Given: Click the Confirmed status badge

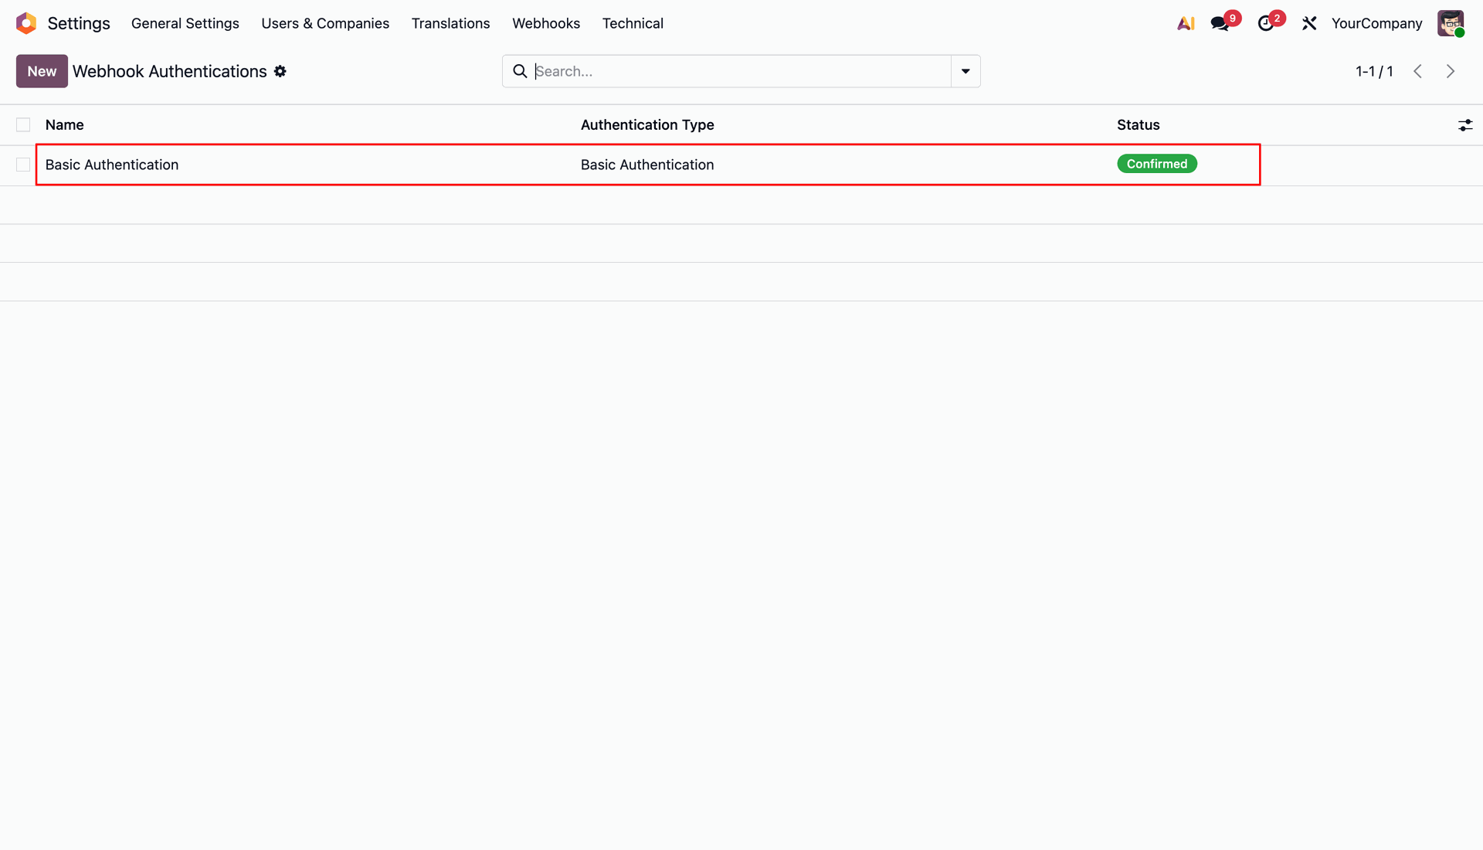Looking at the screenshot, I should (1157, 164).
